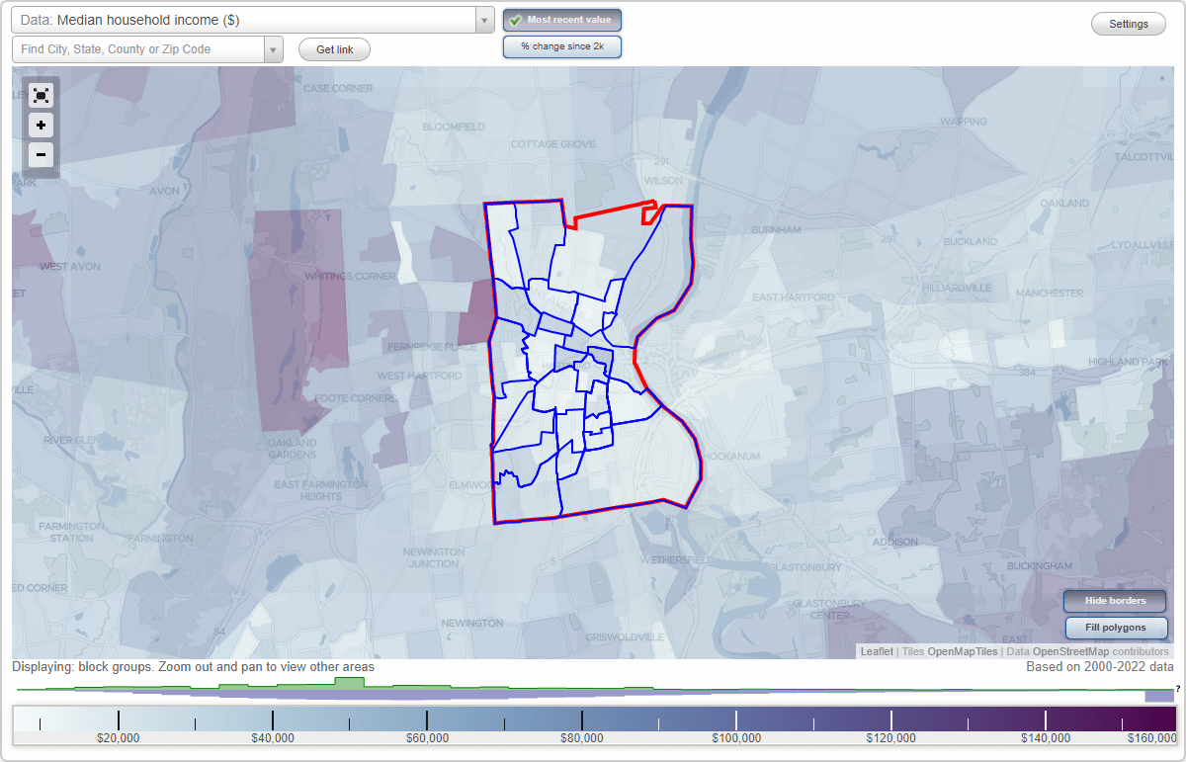The height and width of the screenshot is (762, 1186).
Task: Follow the Leaflet attribution link
Action: (x=877, y=651)
